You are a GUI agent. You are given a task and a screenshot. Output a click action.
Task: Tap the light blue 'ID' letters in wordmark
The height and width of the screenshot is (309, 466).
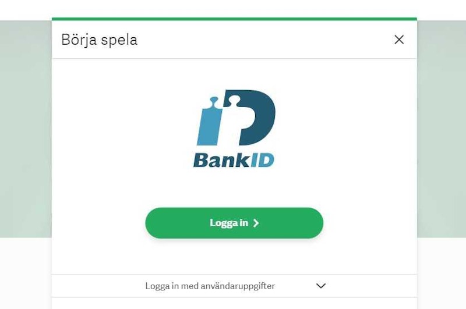coord(263,160)
